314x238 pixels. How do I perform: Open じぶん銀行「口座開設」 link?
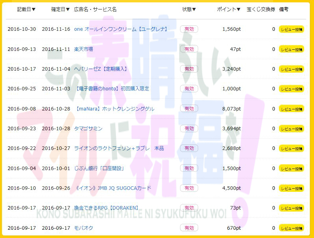click(99, 169)
